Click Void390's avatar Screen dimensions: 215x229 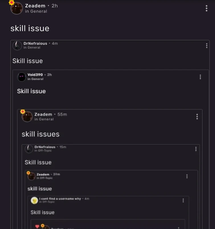pyautogui.click(x=21, y=77)
